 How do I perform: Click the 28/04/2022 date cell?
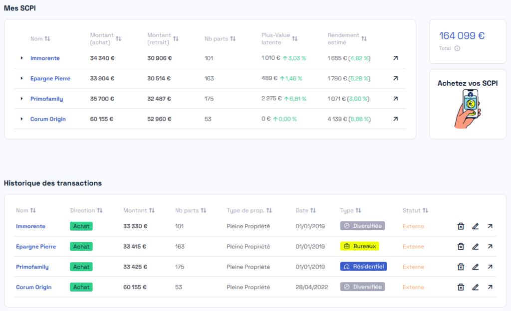pyautogui.click(x=311, y=287)
